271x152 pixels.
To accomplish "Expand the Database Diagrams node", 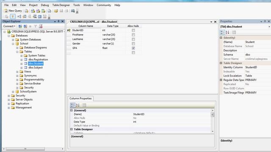I will pyautogui.click(x=17, y=48).
